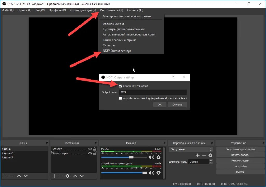Viewport: 266px width, 187px height.
Task: Click OK in NDI Output settings
Action: point(159,104)
